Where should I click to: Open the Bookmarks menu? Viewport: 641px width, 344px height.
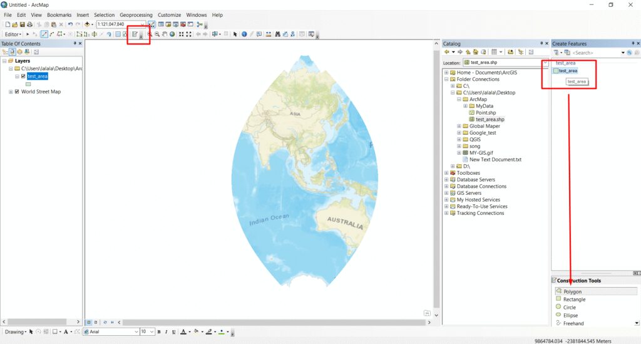[x=59, y=15]
